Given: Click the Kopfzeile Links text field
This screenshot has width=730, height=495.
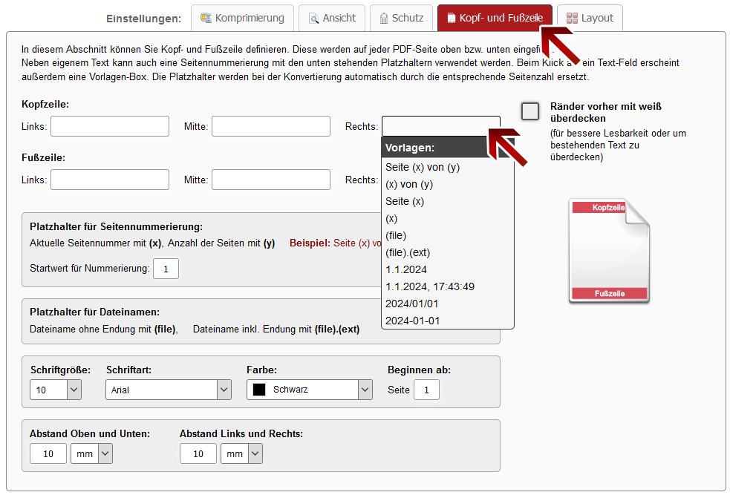Looking at the screenshot, I should 110,126.
